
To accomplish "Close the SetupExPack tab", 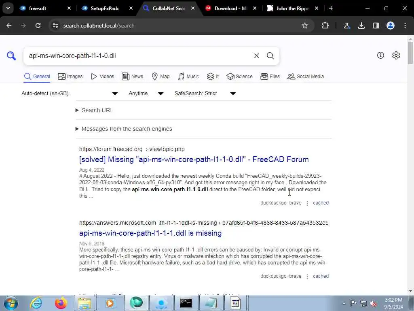I will click(x=131, y=8).
